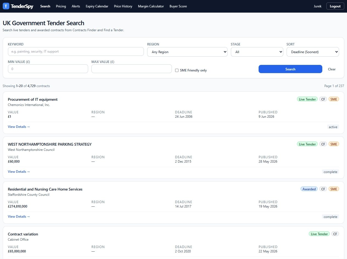Go to the Pricing menu item
This screenshot has width=347, height=259.
point(61,6)
